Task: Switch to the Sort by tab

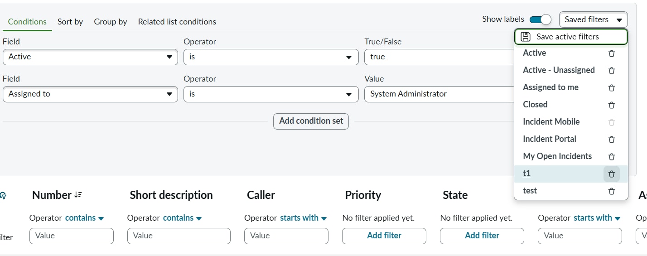Action: [x=70, y=22]
